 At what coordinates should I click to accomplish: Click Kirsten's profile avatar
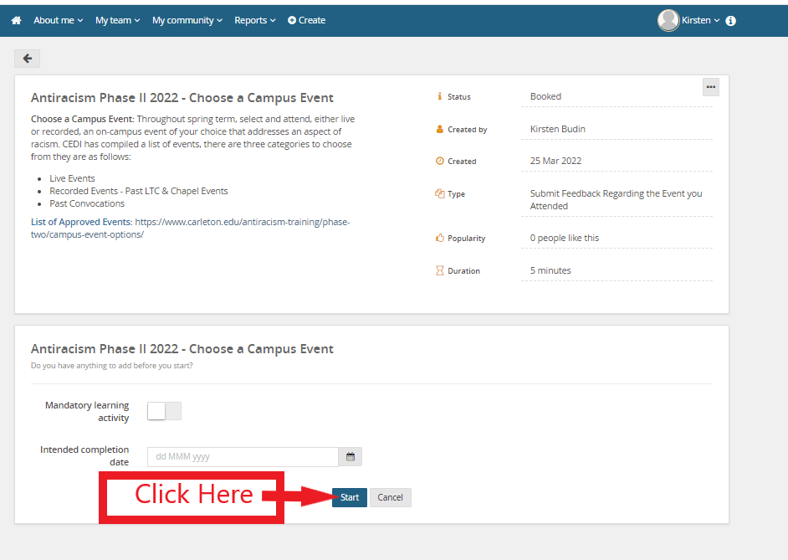point(668,21)
